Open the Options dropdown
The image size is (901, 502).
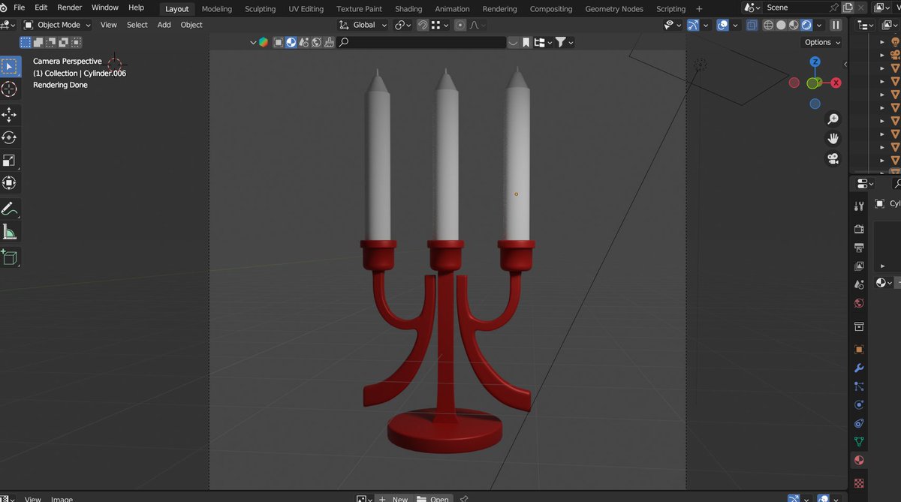coord(822,42)
